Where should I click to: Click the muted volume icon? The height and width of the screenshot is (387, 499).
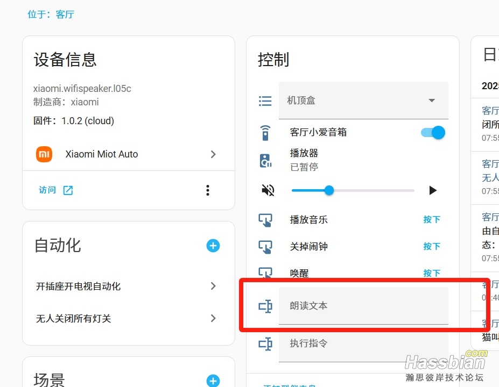(x=268, y=190)
